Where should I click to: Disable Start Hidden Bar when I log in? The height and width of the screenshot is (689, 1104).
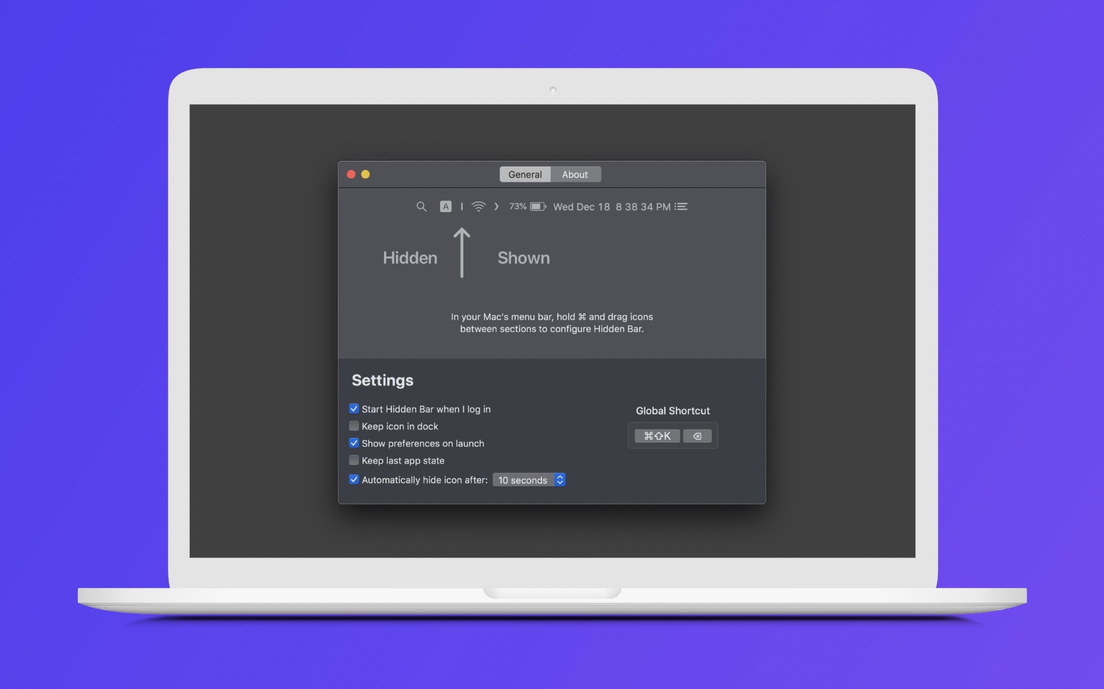coord(354,409)
